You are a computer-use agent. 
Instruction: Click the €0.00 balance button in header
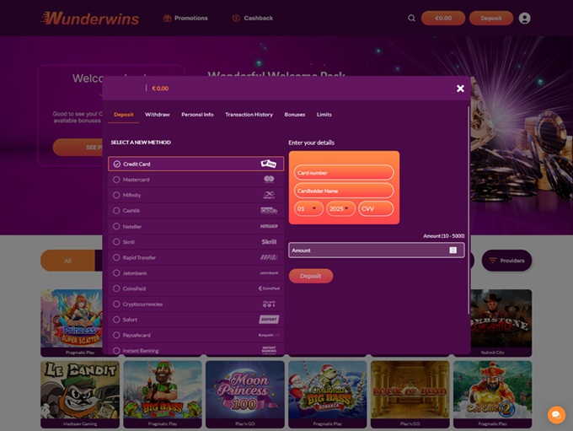(x=442, y=18)
